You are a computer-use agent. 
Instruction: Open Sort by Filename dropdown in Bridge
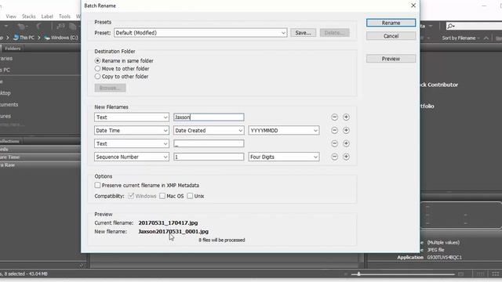click(460, 38)
